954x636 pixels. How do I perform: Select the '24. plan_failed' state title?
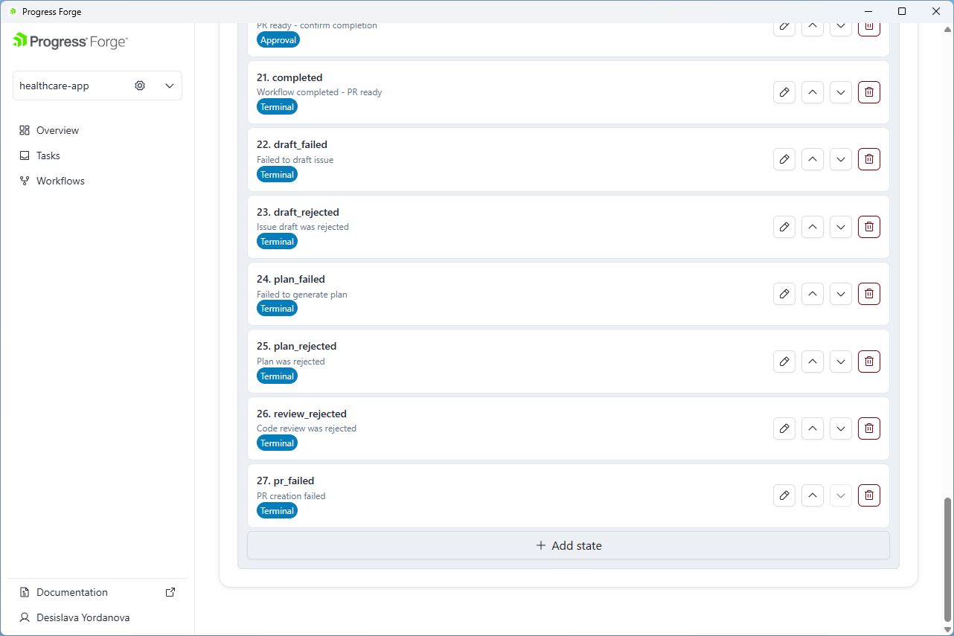click(291, 279)
